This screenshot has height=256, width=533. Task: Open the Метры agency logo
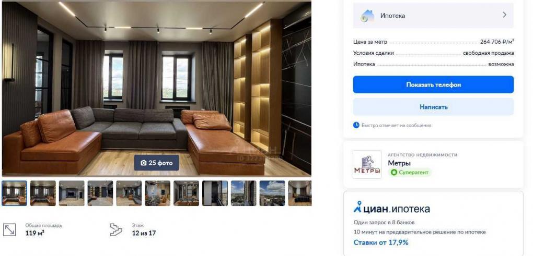pyautogui.click(x=367, y=164)
